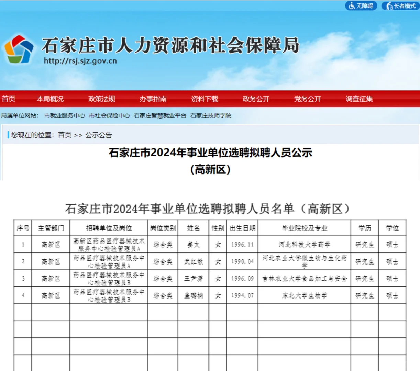Viewport: 420px width, 371px height.
Task: Open the 本局概况 menu
Action: coord(49,99)
